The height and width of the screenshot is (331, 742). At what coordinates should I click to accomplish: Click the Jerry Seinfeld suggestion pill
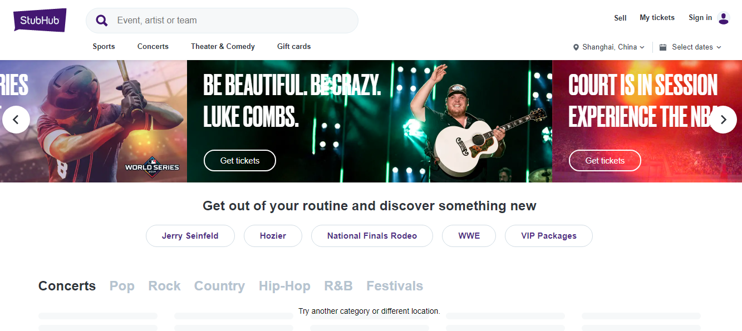point(190,236)
